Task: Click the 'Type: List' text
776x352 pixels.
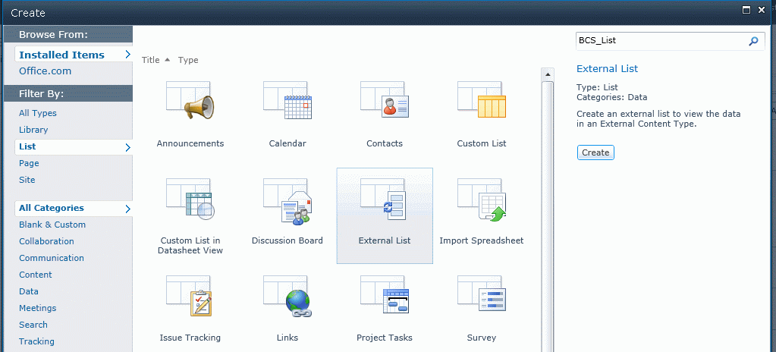Action: click(x=597, y=88)
